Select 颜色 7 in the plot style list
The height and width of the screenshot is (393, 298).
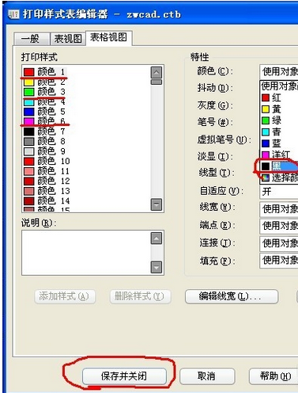pos(45,132)
